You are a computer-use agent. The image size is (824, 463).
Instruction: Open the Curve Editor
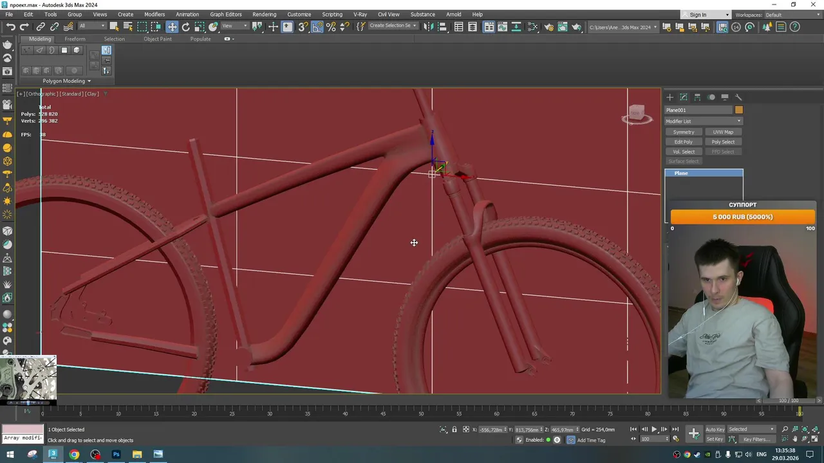pyautogui.click(x=503, y=26)
